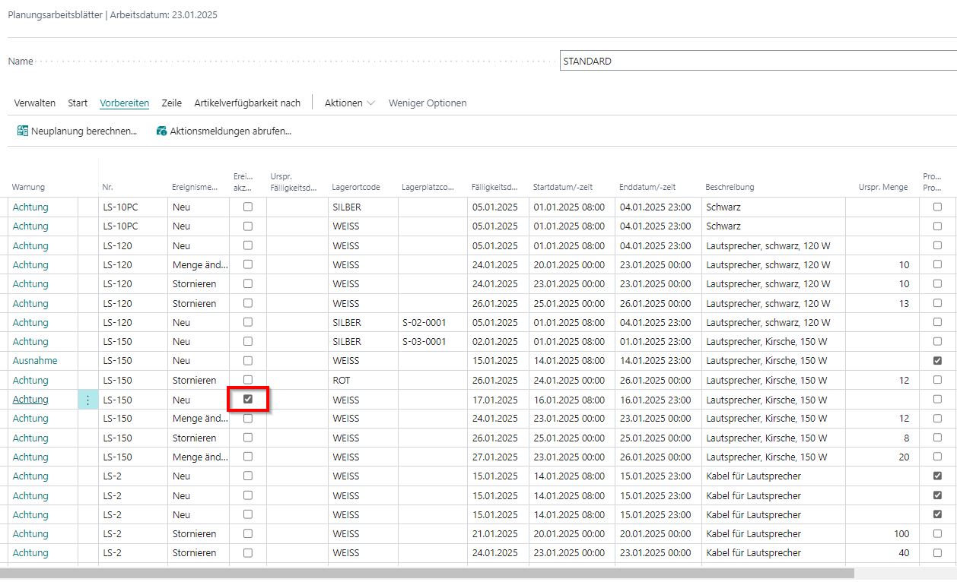The height and width of the screenshot is (582, 957).
Task: Click the Nr. column header
Action: pyautogui.click(x=107, y=187)
